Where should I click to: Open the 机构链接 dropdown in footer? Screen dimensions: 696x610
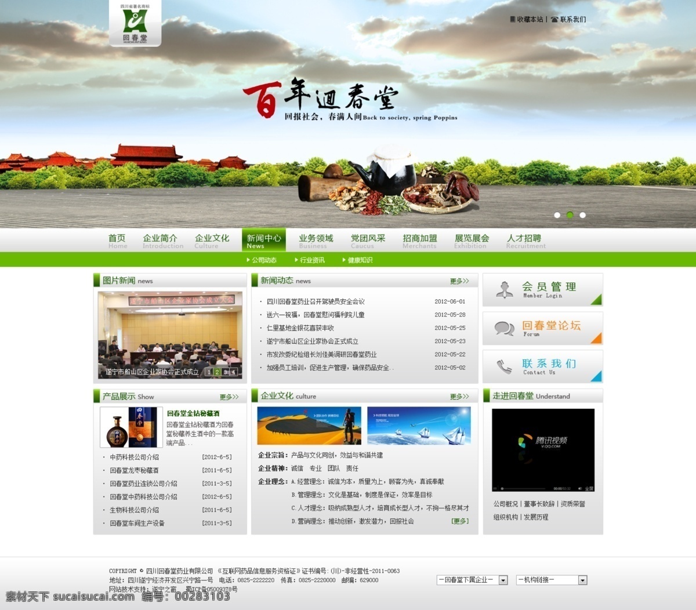click(x=552, y=580)
